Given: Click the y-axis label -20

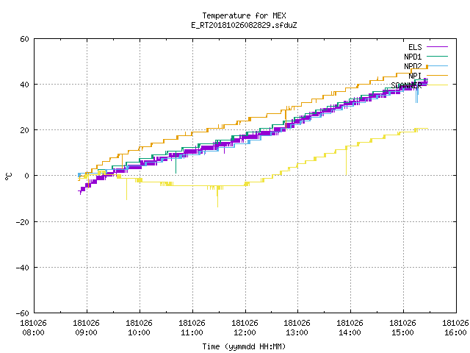Looking at the screenshot, I should [23, 222].
